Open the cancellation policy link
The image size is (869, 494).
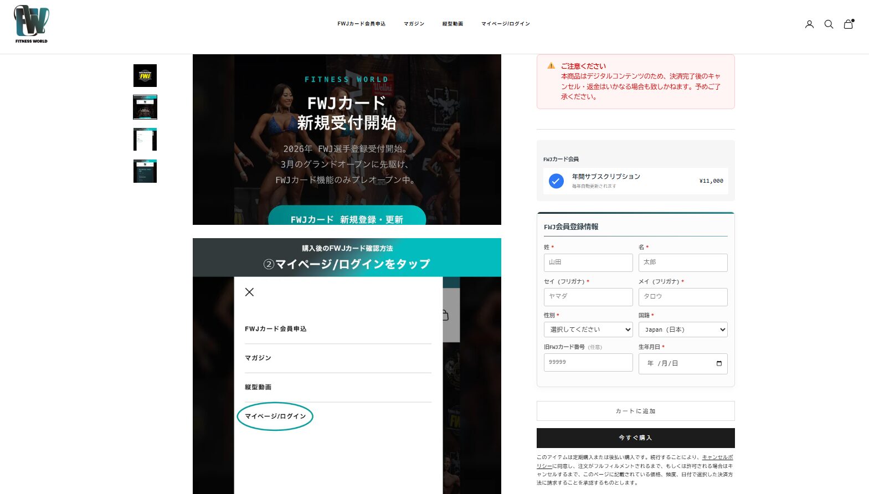click(717, 457)
